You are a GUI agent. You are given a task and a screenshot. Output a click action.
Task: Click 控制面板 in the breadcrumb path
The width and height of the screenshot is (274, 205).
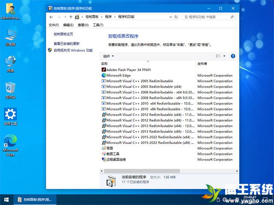tap(92, 17)
